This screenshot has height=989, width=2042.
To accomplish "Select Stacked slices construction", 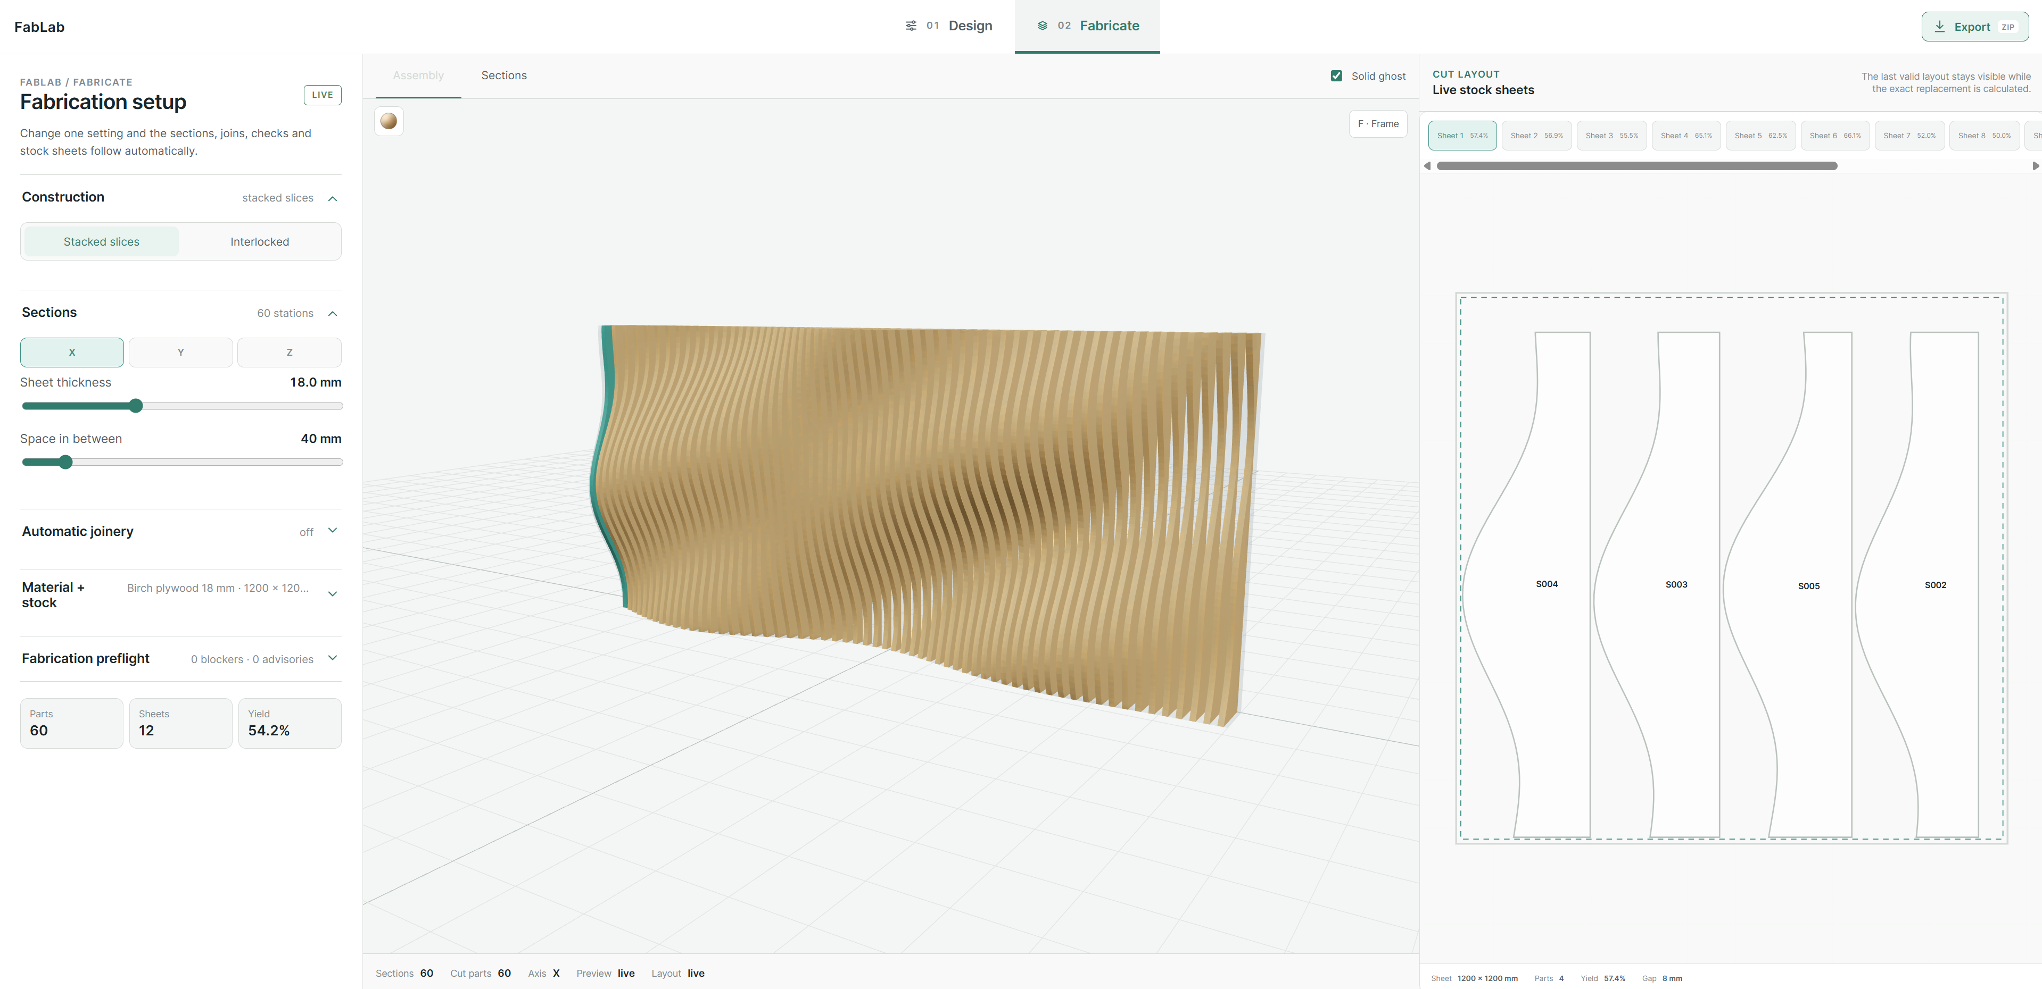I will (102, 241).
